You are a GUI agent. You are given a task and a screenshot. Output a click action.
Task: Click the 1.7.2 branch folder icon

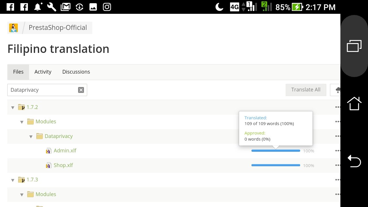point(21,107)
